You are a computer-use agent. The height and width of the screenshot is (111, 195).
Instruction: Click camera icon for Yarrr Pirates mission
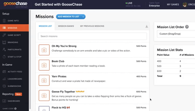point(44,80)
